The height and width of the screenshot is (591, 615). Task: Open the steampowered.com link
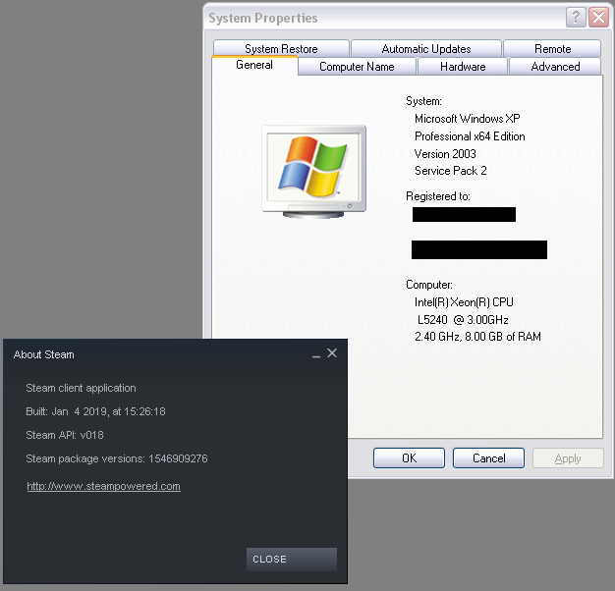click(103, 486)
